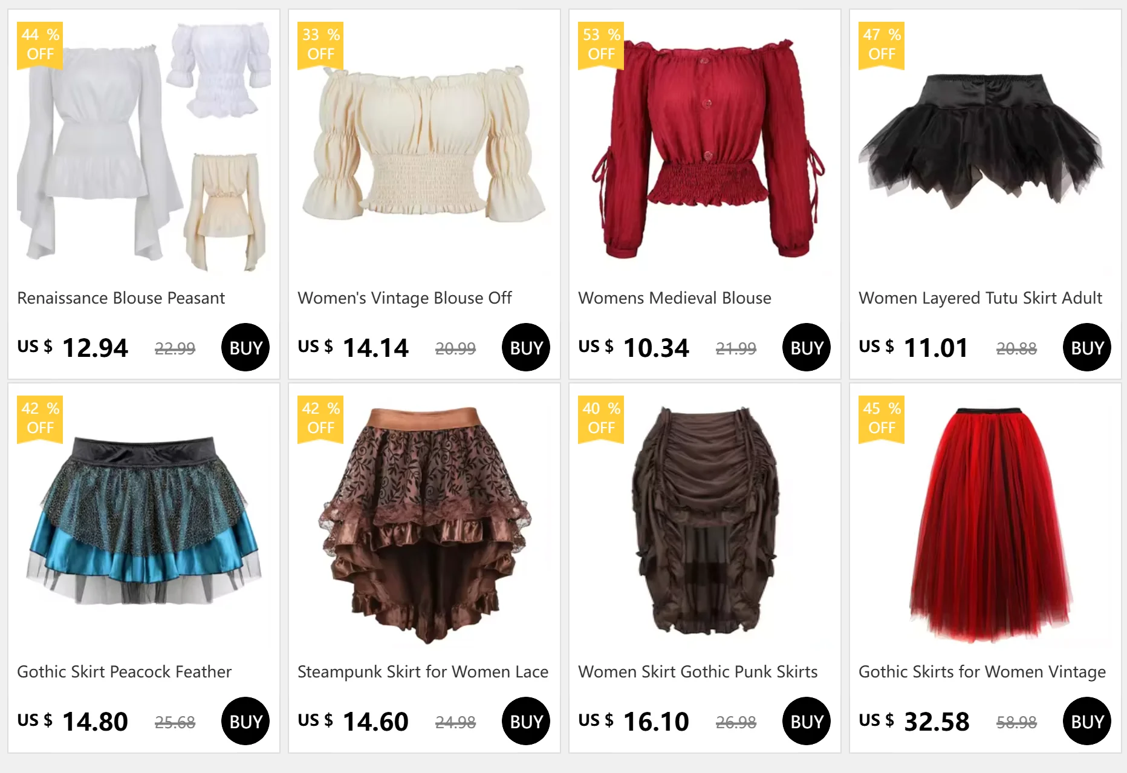Click the 53% OFF discount badge
This screenshot has height=773, width=1127.
tap(601, 45)
